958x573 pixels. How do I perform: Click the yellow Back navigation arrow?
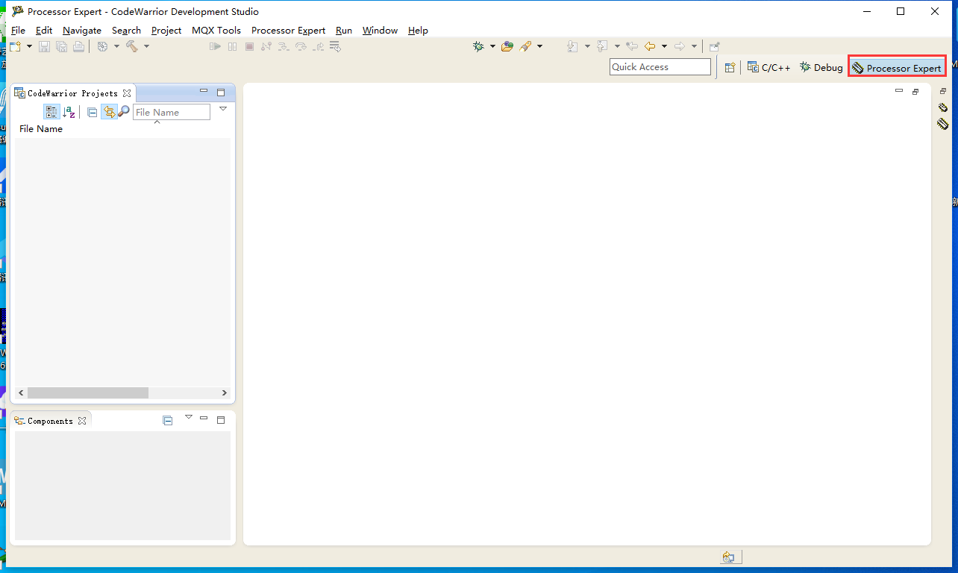650,46
